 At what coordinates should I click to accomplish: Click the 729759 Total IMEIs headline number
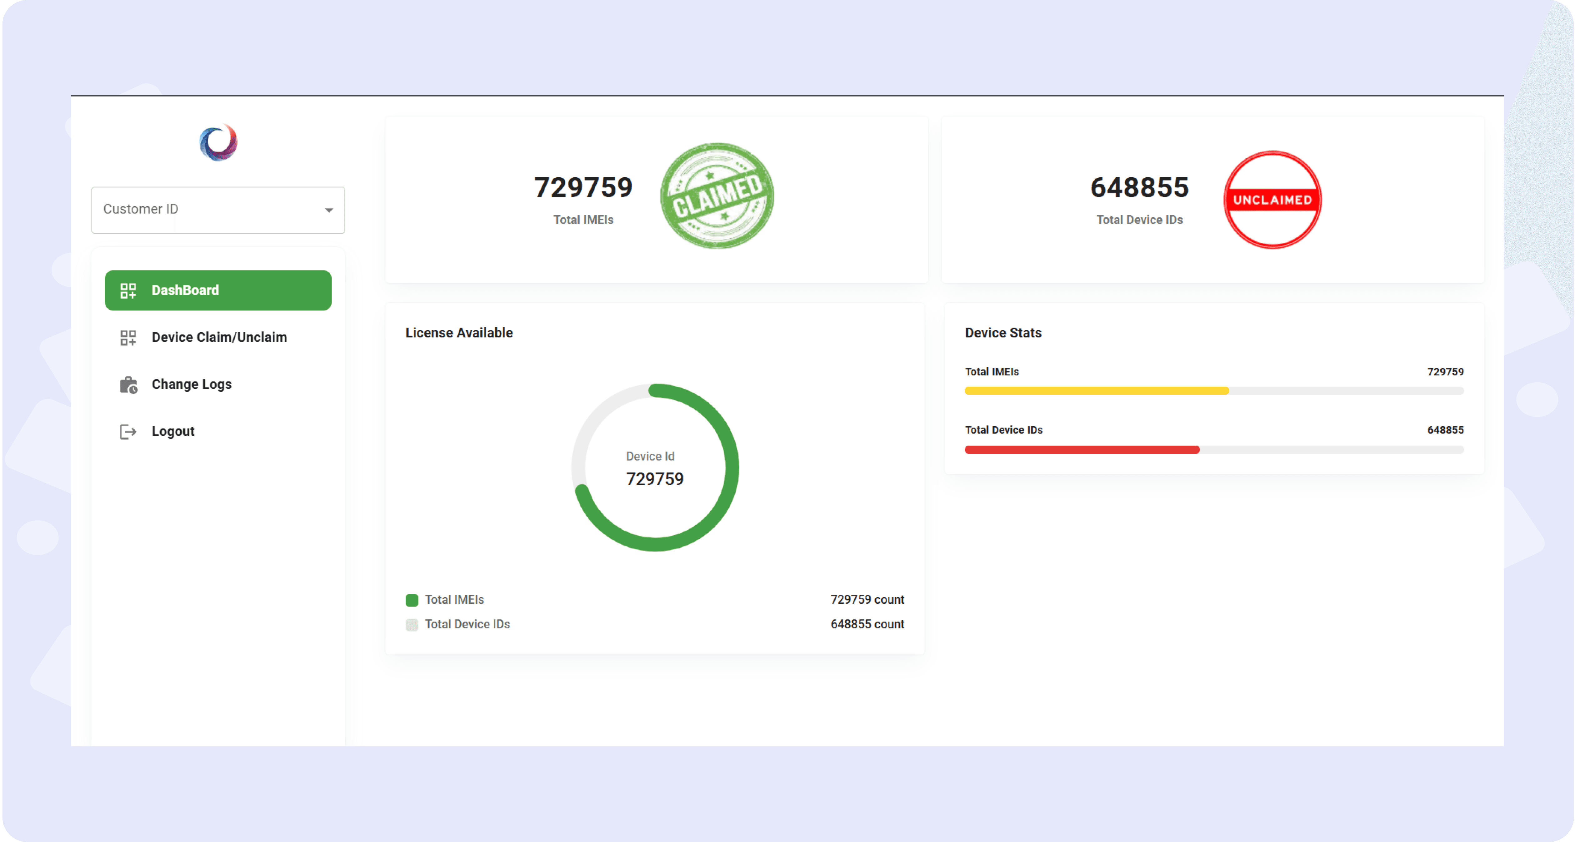click(583, 187)
